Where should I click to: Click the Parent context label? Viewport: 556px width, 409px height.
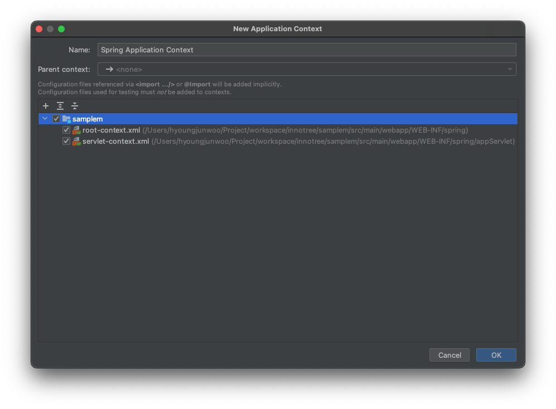pyautogui.click(x=64, y=70)
